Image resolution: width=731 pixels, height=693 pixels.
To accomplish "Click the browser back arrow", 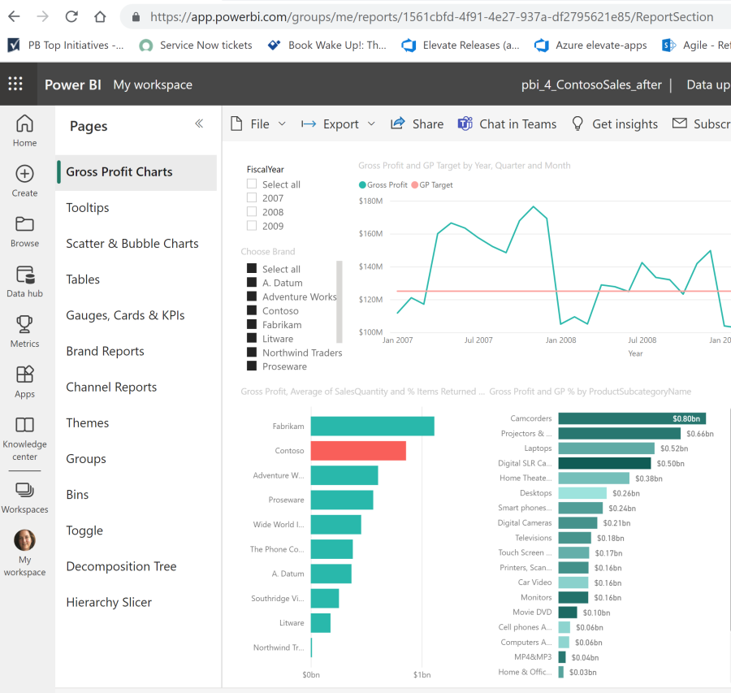I will (15, 17).
